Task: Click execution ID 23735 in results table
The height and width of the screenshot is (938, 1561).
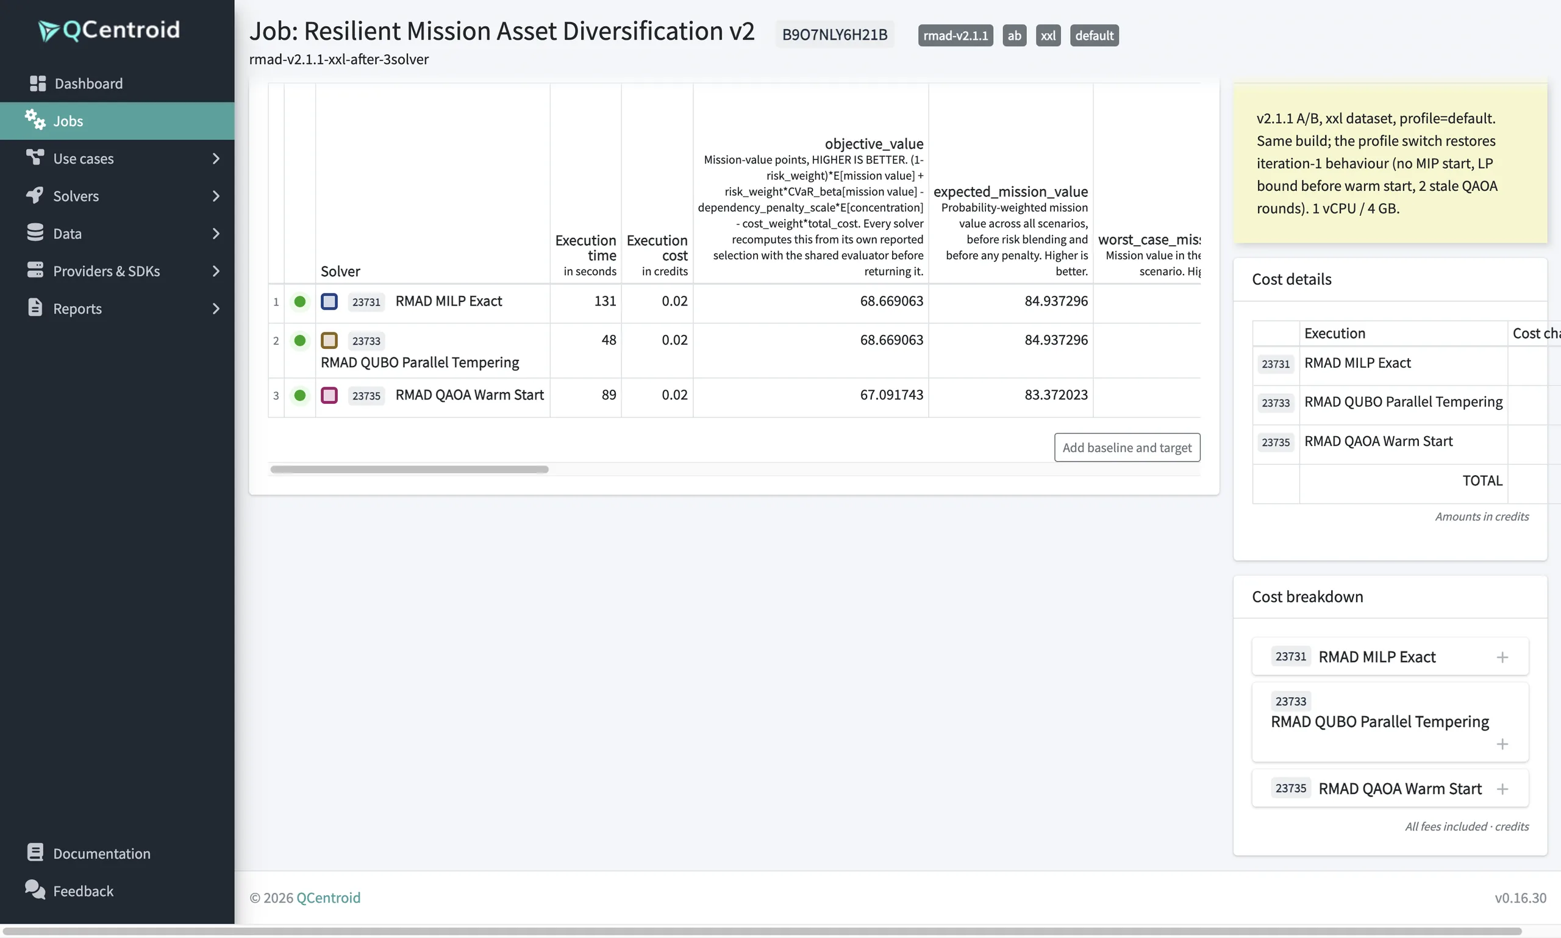Action: [x=366, y=396]
